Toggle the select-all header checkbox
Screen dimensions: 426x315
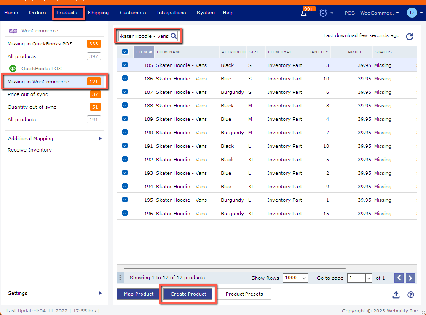(x=125, y=52)
